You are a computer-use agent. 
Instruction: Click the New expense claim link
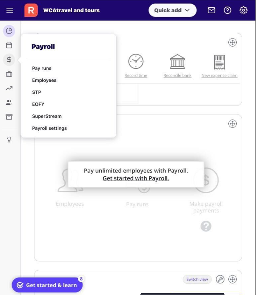point(220,76)
